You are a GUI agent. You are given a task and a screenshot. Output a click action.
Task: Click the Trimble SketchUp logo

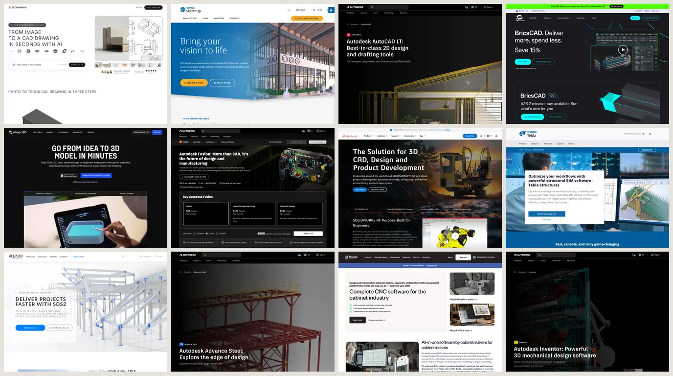click(x=190, y=10)
